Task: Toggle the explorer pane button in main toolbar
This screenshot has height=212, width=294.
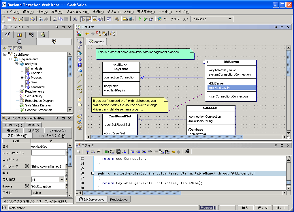Action: 83,19
